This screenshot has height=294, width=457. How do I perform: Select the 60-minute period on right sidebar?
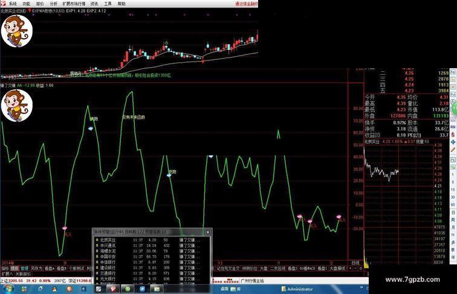coord(453,205)
